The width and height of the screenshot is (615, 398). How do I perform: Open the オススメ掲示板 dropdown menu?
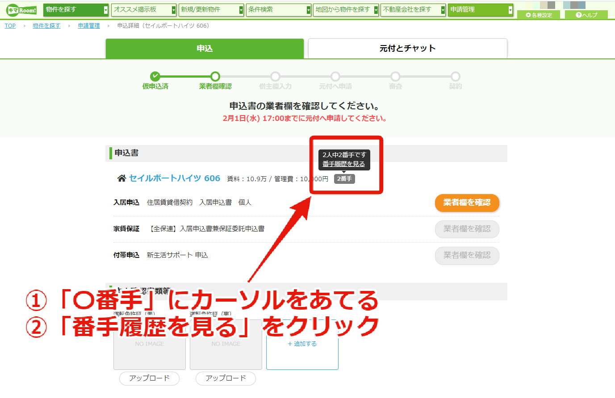pyautogui.click(x=144, y=10)
